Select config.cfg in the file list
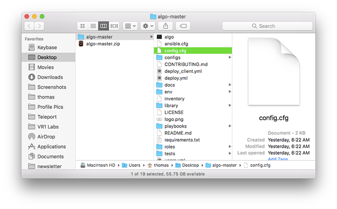337x209 pixels. (x=193, y=50)
